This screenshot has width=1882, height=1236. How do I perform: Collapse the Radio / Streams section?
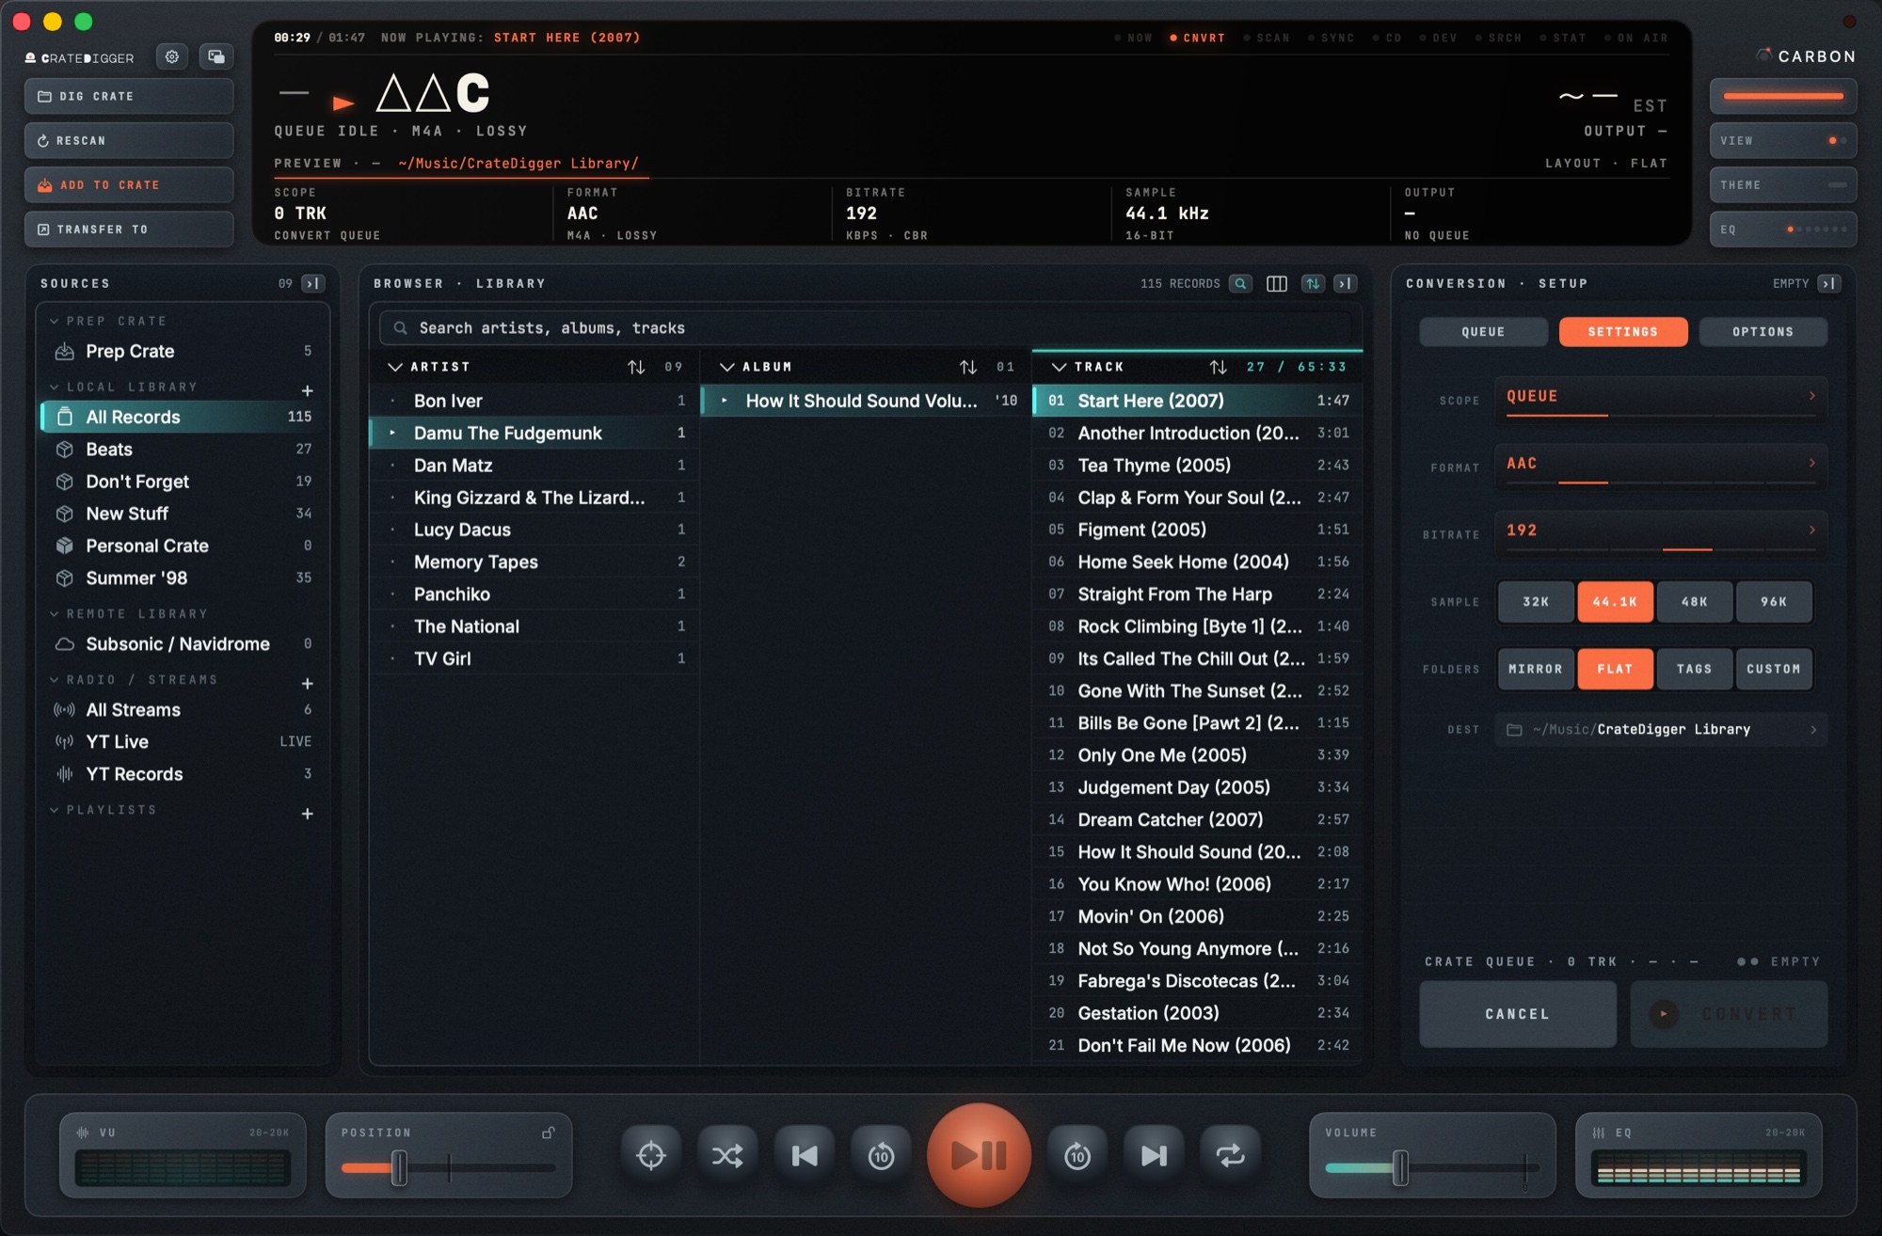[55, 679]
